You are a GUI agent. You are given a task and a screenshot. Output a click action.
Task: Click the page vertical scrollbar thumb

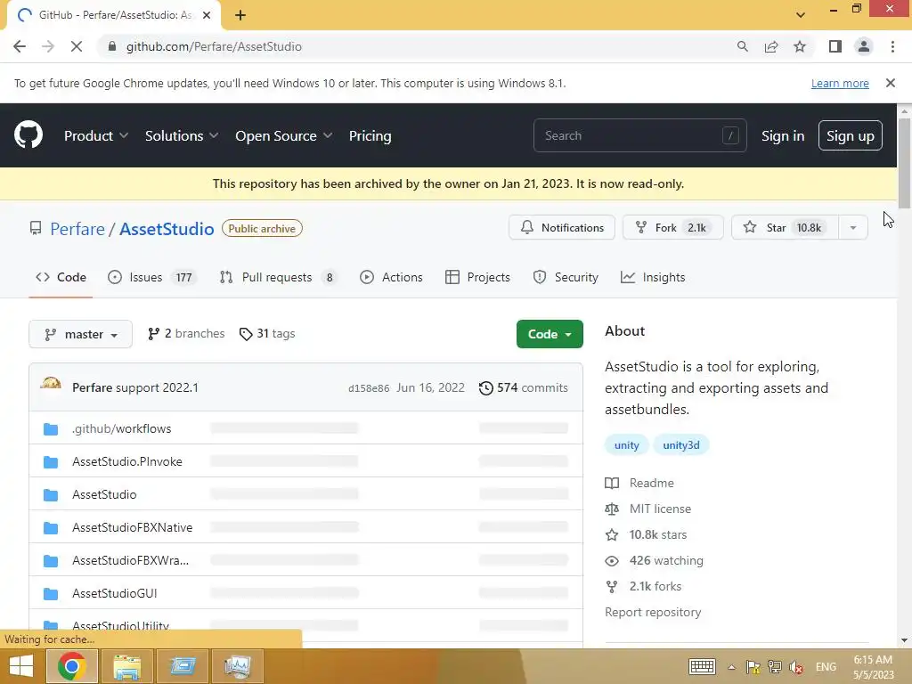pyautogui.click(x=904, y=163)
